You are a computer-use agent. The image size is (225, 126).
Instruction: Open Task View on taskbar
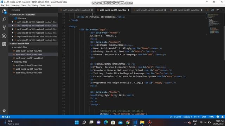click(x=91, y=122)
